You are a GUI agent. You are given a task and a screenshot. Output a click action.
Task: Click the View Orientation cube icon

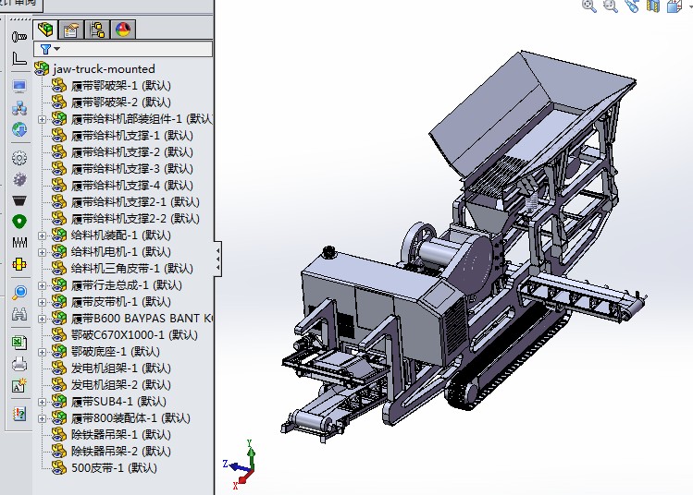pyautogui.click(x=674, y=6)
